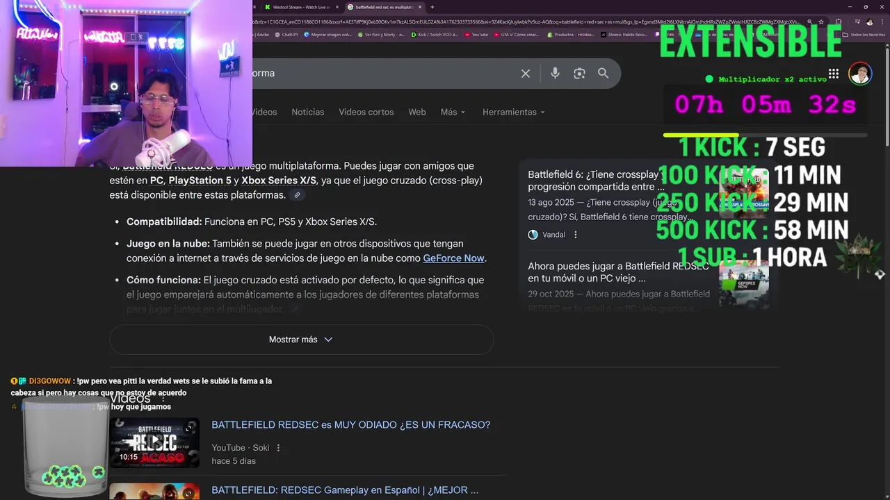The image size is (890, 500).
Task: Expand the answer with Mostrar más
Action: click(301, 340)
